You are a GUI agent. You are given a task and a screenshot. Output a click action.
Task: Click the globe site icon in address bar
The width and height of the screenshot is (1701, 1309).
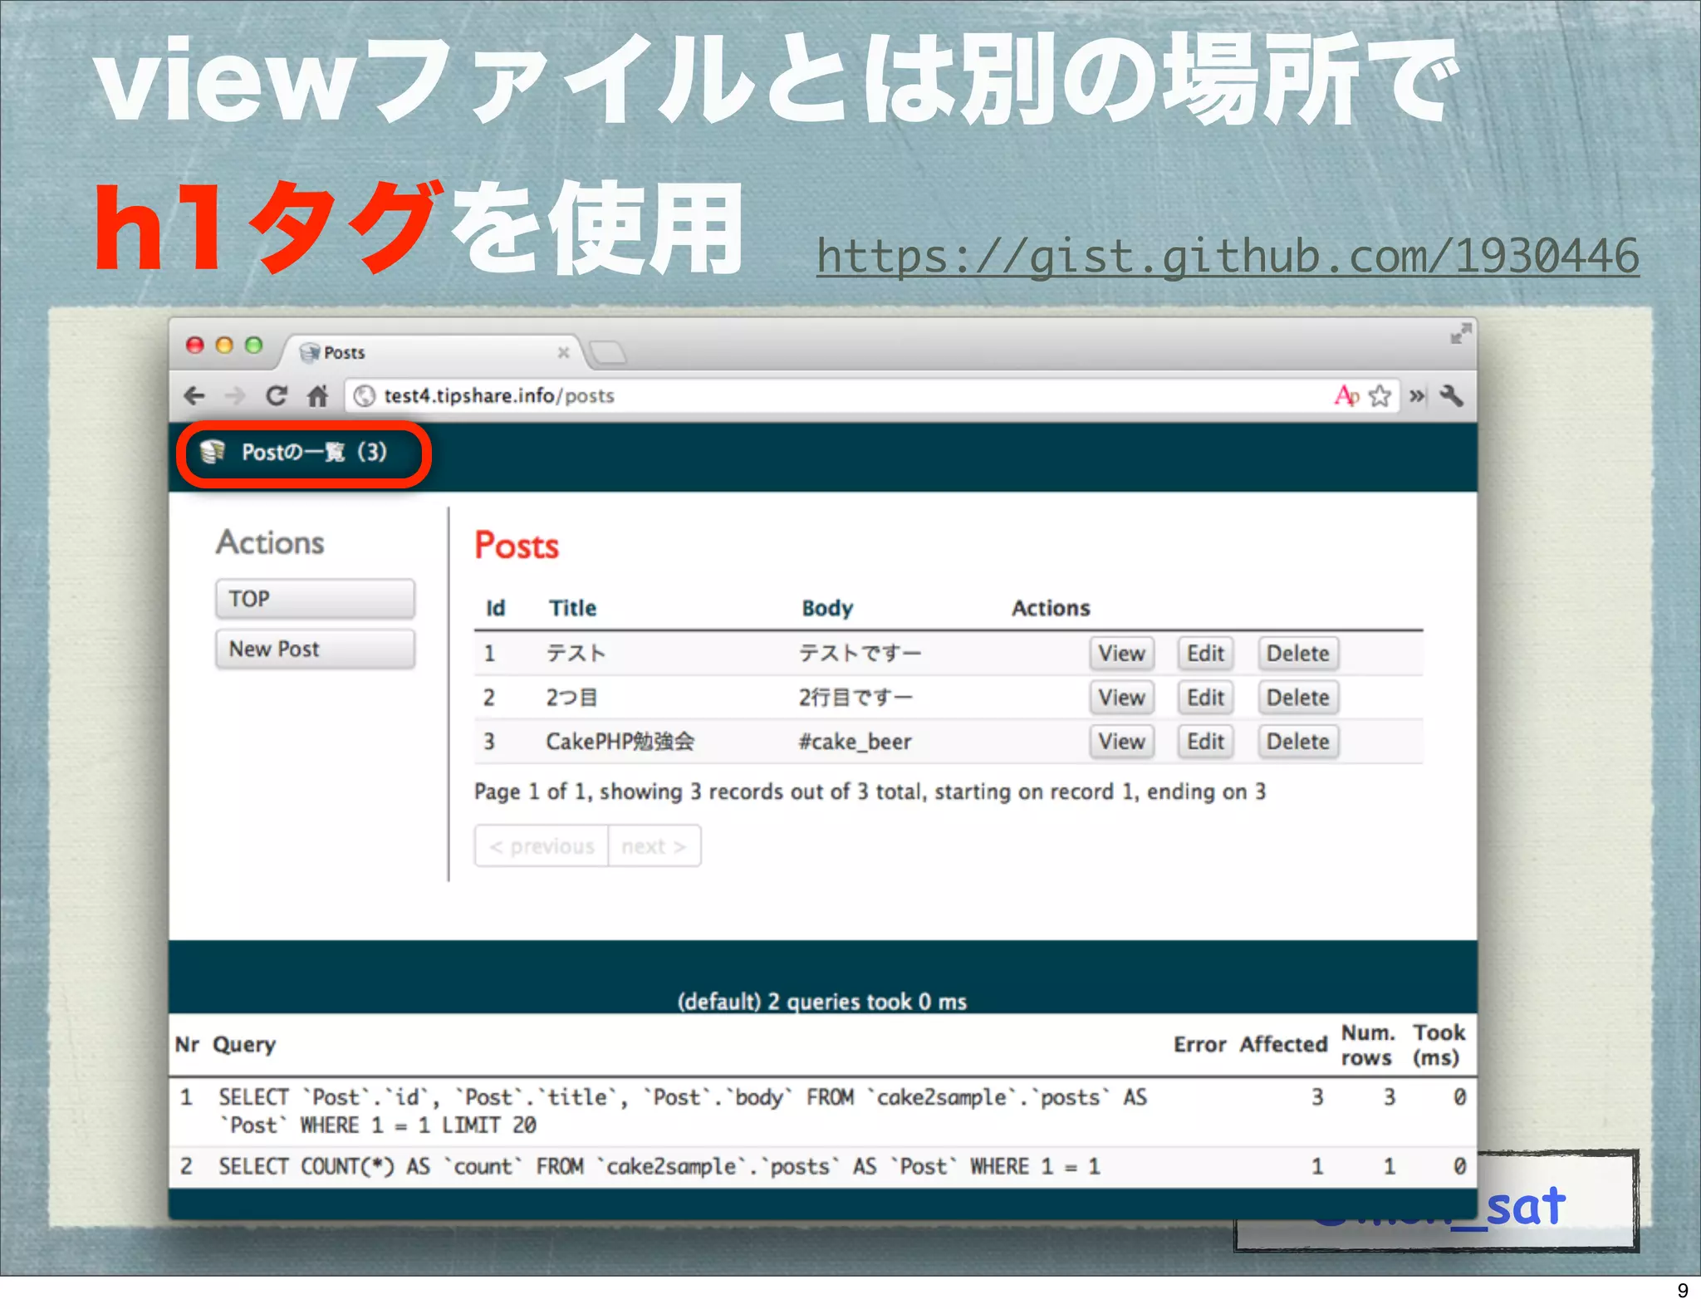(364, 396)
